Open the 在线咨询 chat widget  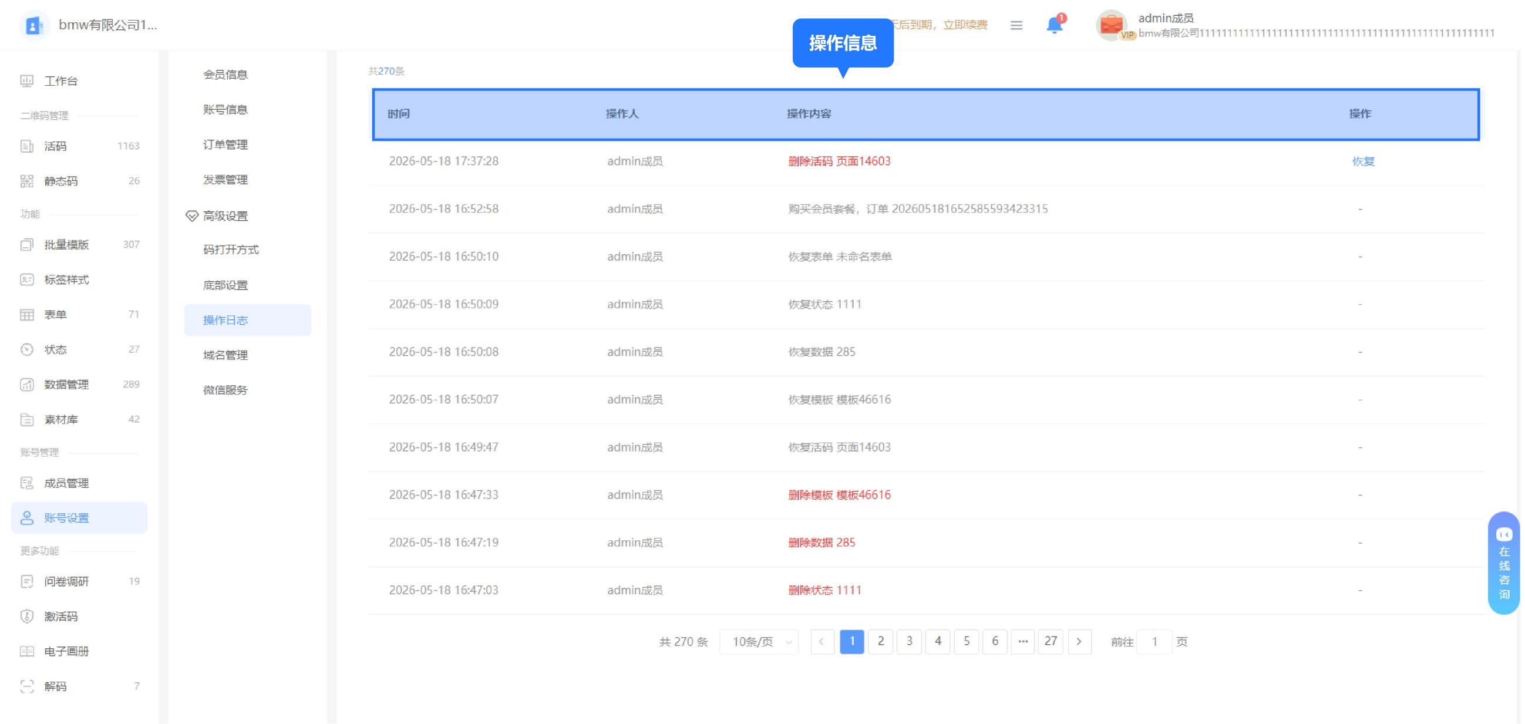tap(1504, 563)
